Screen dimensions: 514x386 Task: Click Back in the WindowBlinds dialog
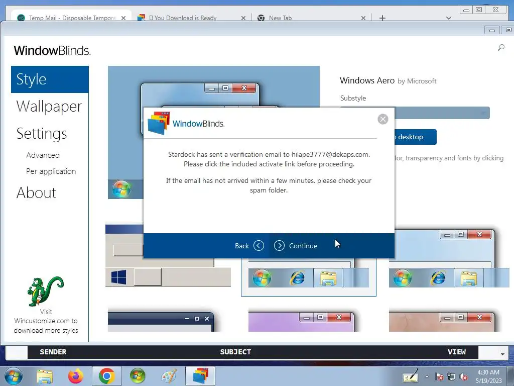tap(249, 245)
